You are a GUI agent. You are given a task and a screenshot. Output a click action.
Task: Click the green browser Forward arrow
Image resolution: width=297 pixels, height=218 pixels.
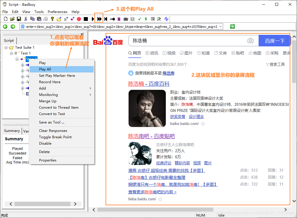click(x=13, y=27)
